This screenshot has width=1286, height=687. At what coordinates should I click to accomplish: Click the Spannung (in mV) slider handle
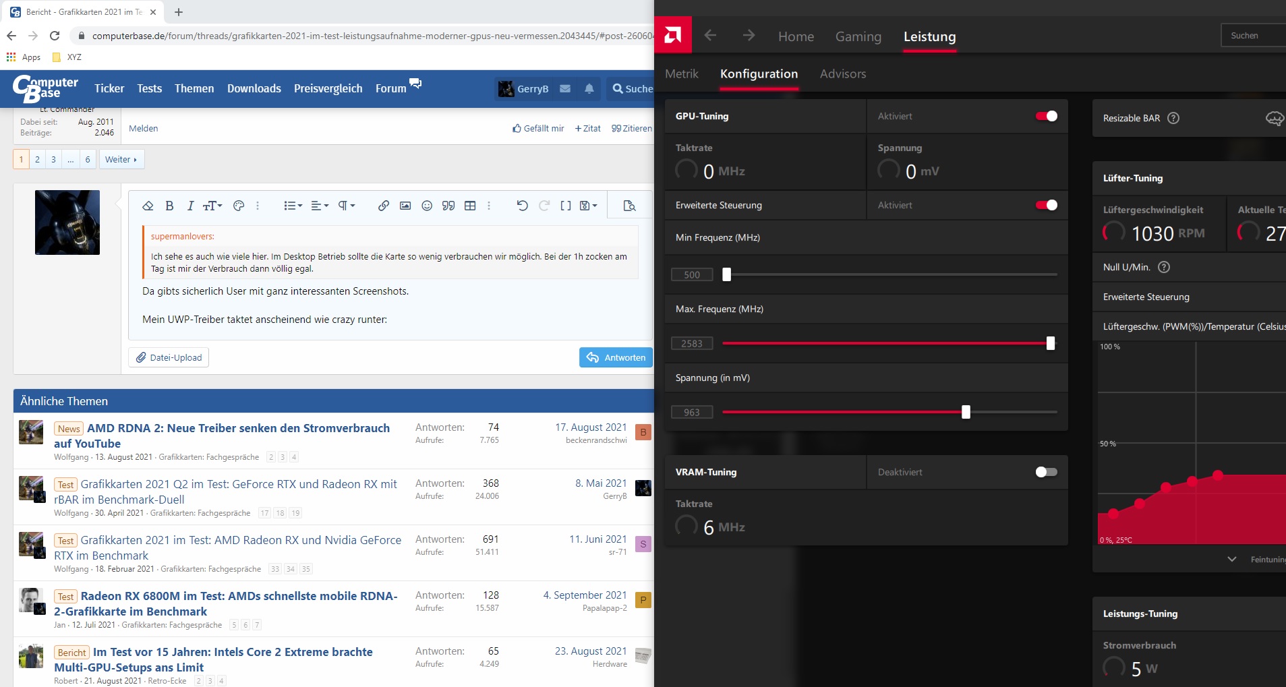966,412
